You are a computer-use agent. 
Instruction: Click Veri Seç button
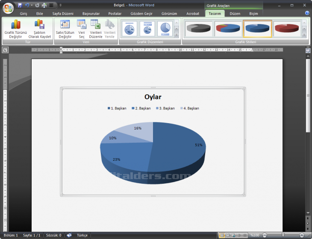[x=82, y=29]
